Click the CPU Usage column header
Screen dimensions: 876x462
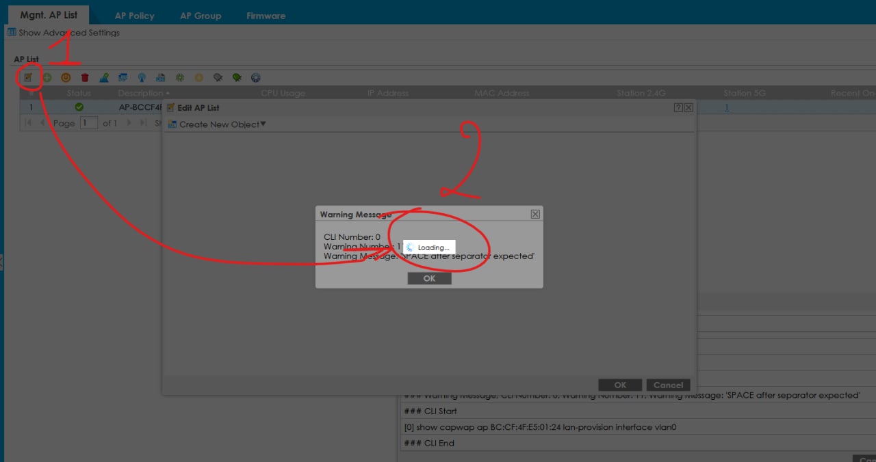click(283, 93)
